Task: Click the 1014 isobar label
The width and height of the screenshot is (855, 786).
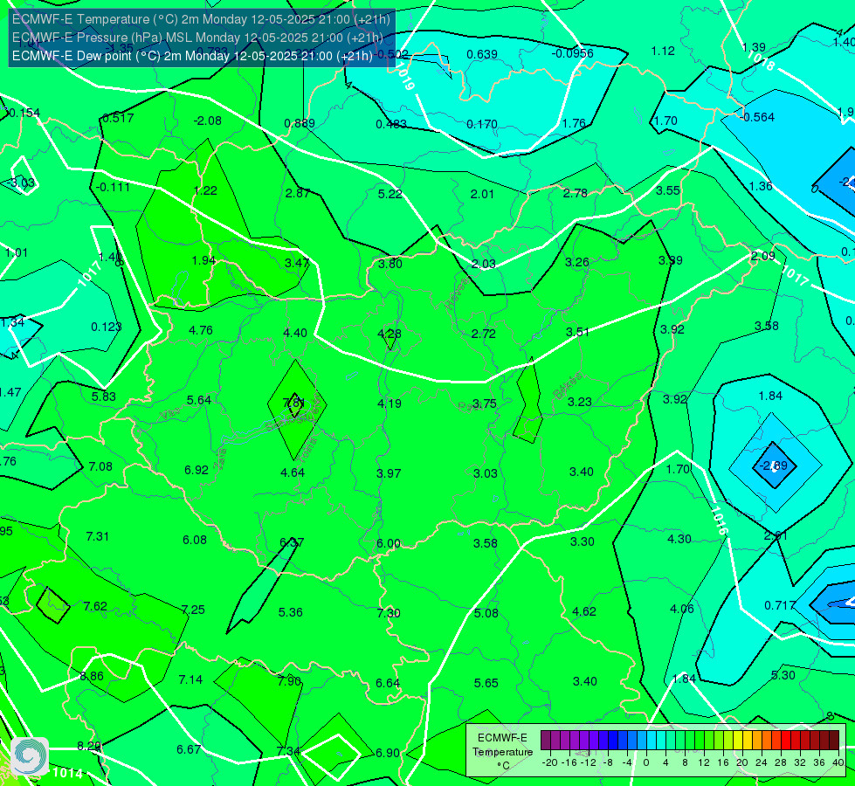Action: (67, 773)
